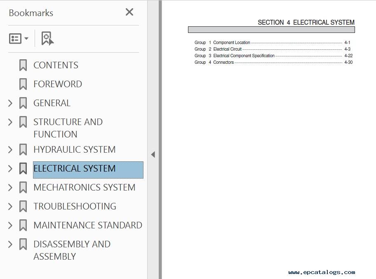Click the ELECTRICAL SYSTEM bookmark icon
The image size is (376, 279).
click(x=23, y=168)
